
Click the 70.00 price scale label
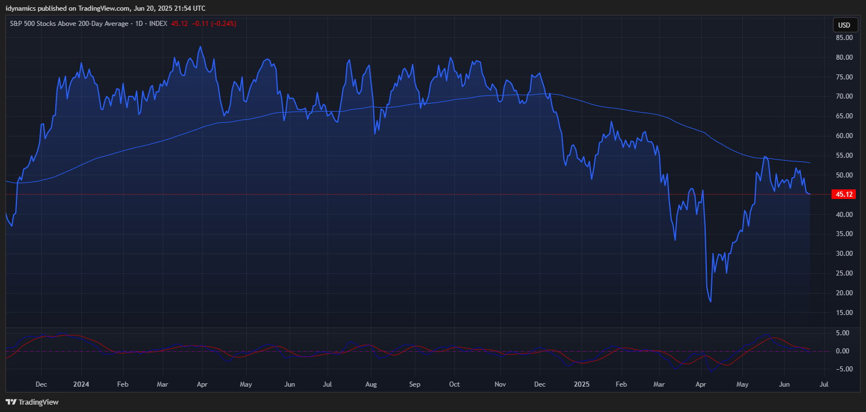[844, 96]
